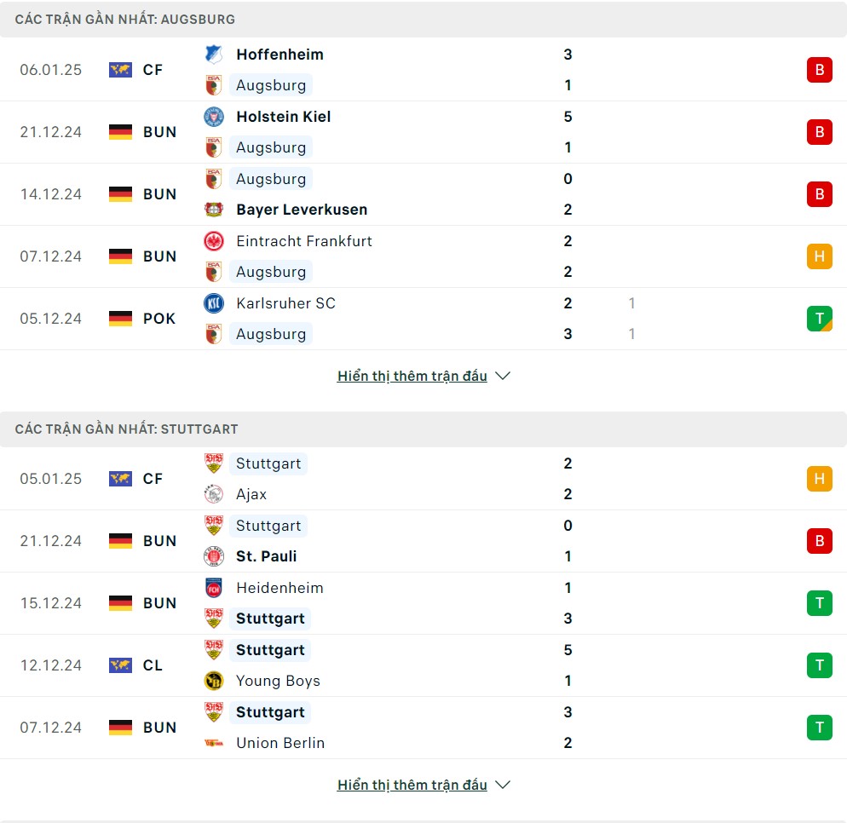Click the Bayer Leverkusen crest icon
This screenshot has height=823, width=847.
click(213, 210)
